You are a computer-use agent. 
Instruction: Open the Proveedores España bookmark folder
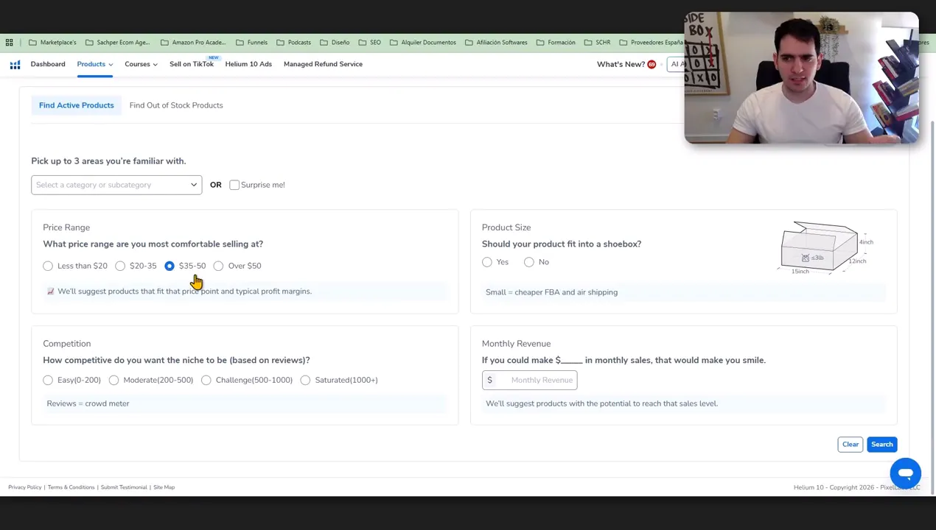click(651, 43)
